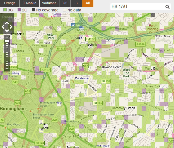The image size is (174, 148).
Task: Click the A5127 road shield
Action: 45,70
